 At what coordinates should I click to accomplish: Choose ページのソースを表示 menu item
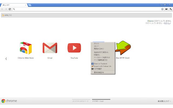pyautogui.click(x=103, y=58)
